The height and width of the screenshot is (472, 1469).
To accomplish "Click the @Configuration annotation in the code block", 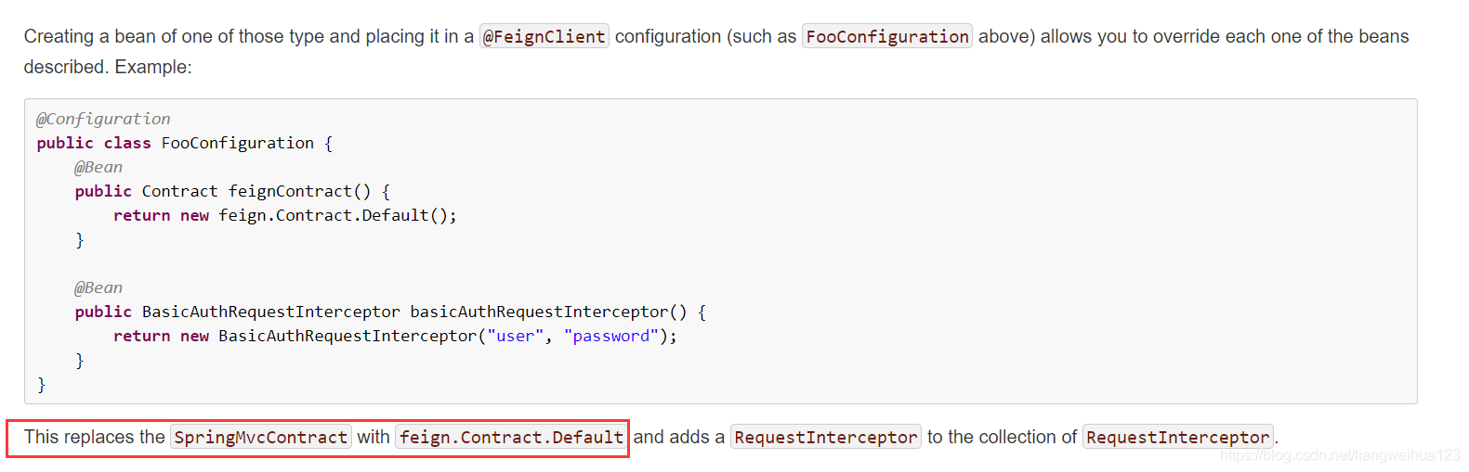I will click(x=103, y=119).
